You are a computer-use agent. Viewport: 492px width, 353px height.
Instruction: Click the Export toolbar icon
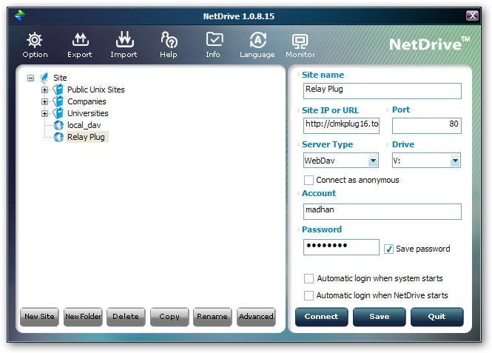79,44
